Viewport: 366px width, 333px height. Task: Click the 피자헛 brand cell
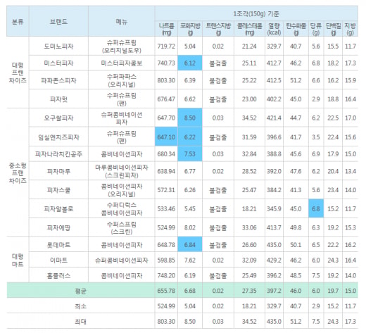58,99
